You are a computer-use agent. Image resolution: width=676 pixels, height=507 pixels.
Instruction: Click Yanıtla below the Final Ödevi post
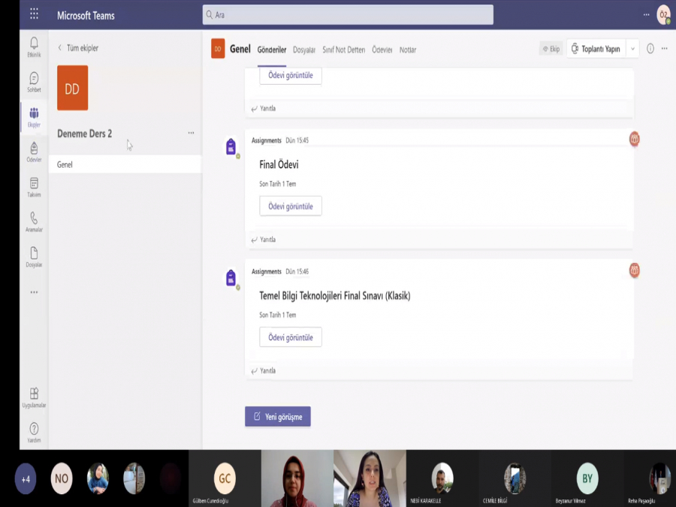click(x=264, y=240)
